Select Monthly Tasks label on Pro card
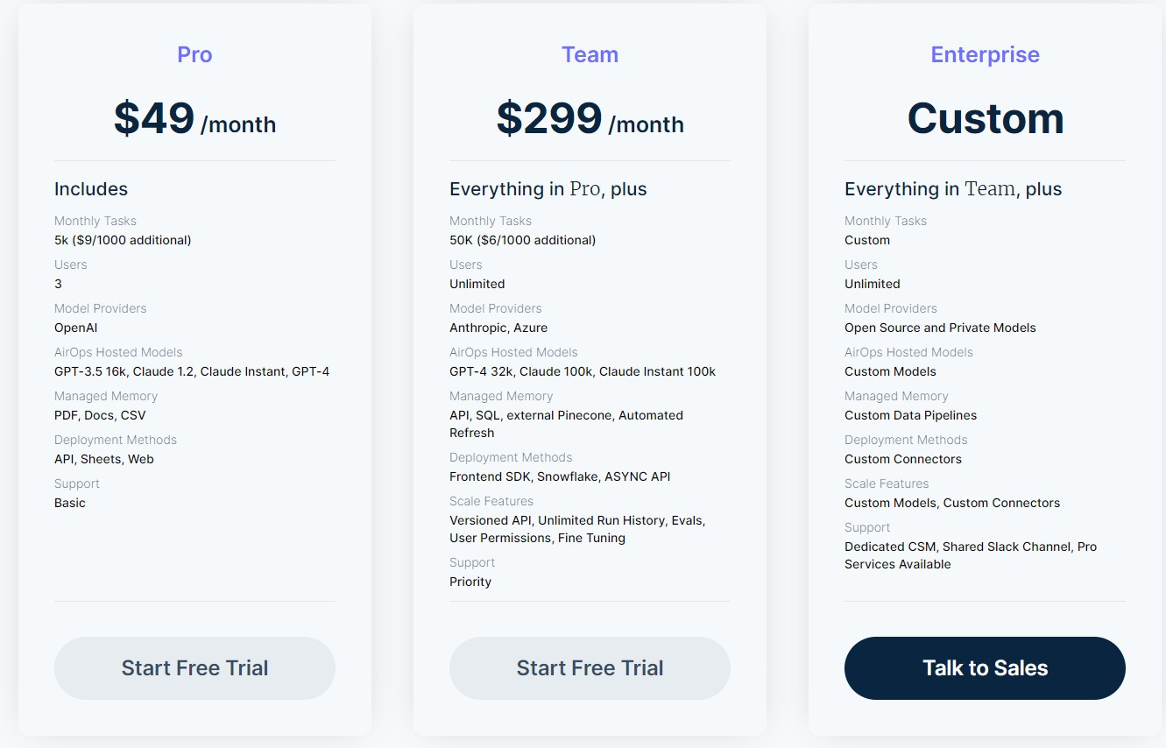Screen dimensions: 1166x748 pos(95,221)
